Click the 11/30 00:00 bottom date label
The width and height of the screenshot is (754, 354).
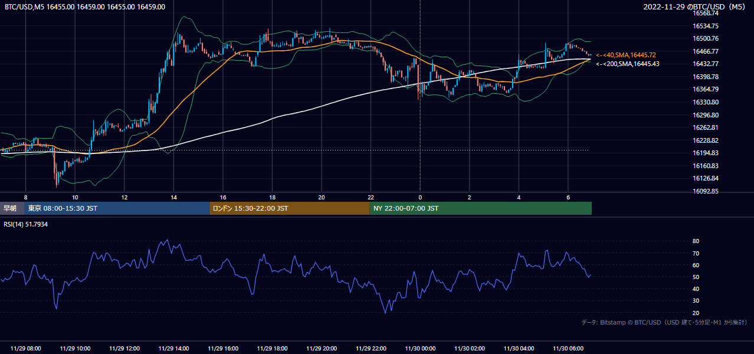420,349
